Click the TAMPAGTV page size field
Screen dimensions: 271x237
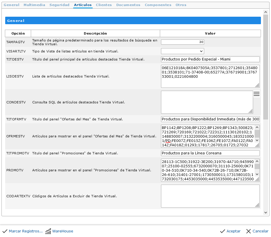click(182, 42)
